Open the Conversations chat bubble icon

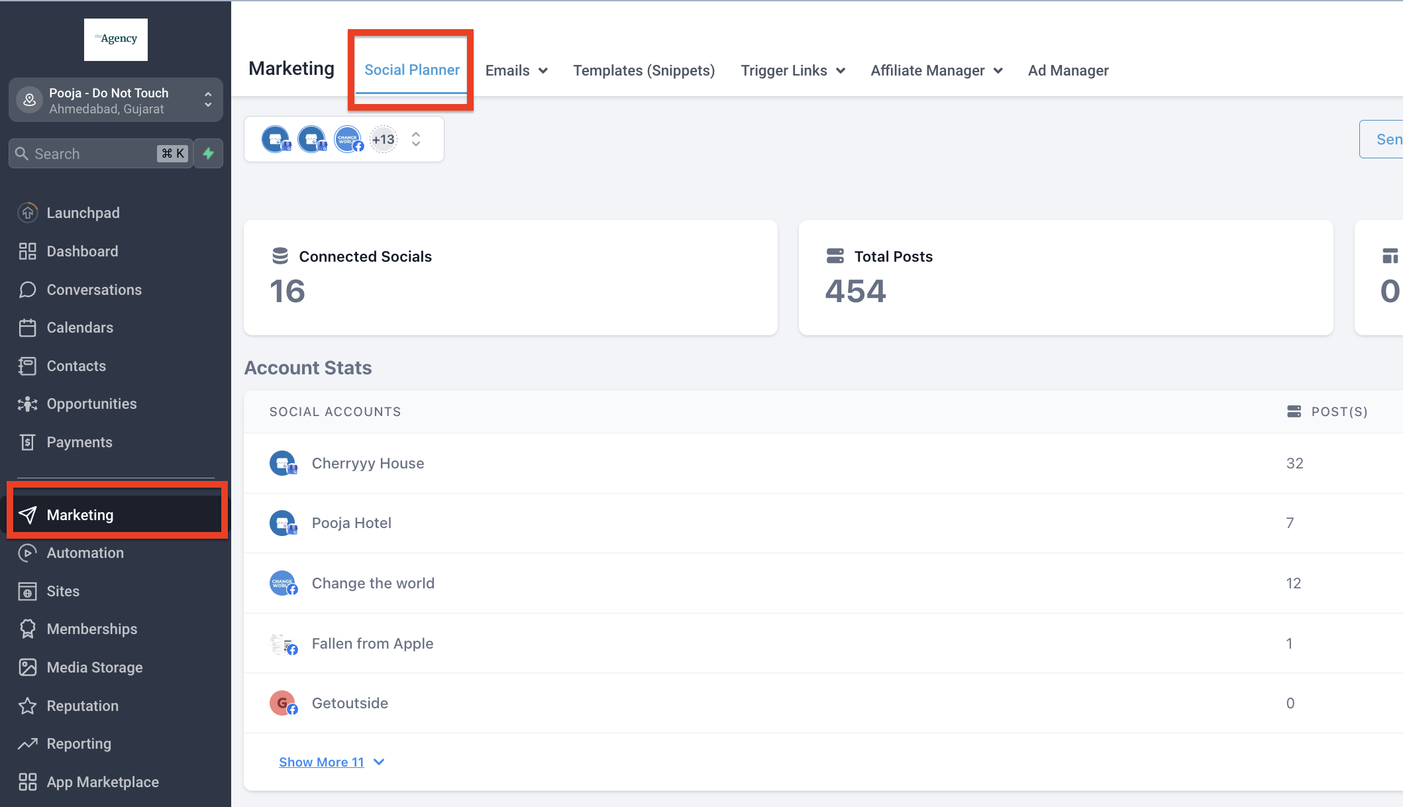coord(27,290)
